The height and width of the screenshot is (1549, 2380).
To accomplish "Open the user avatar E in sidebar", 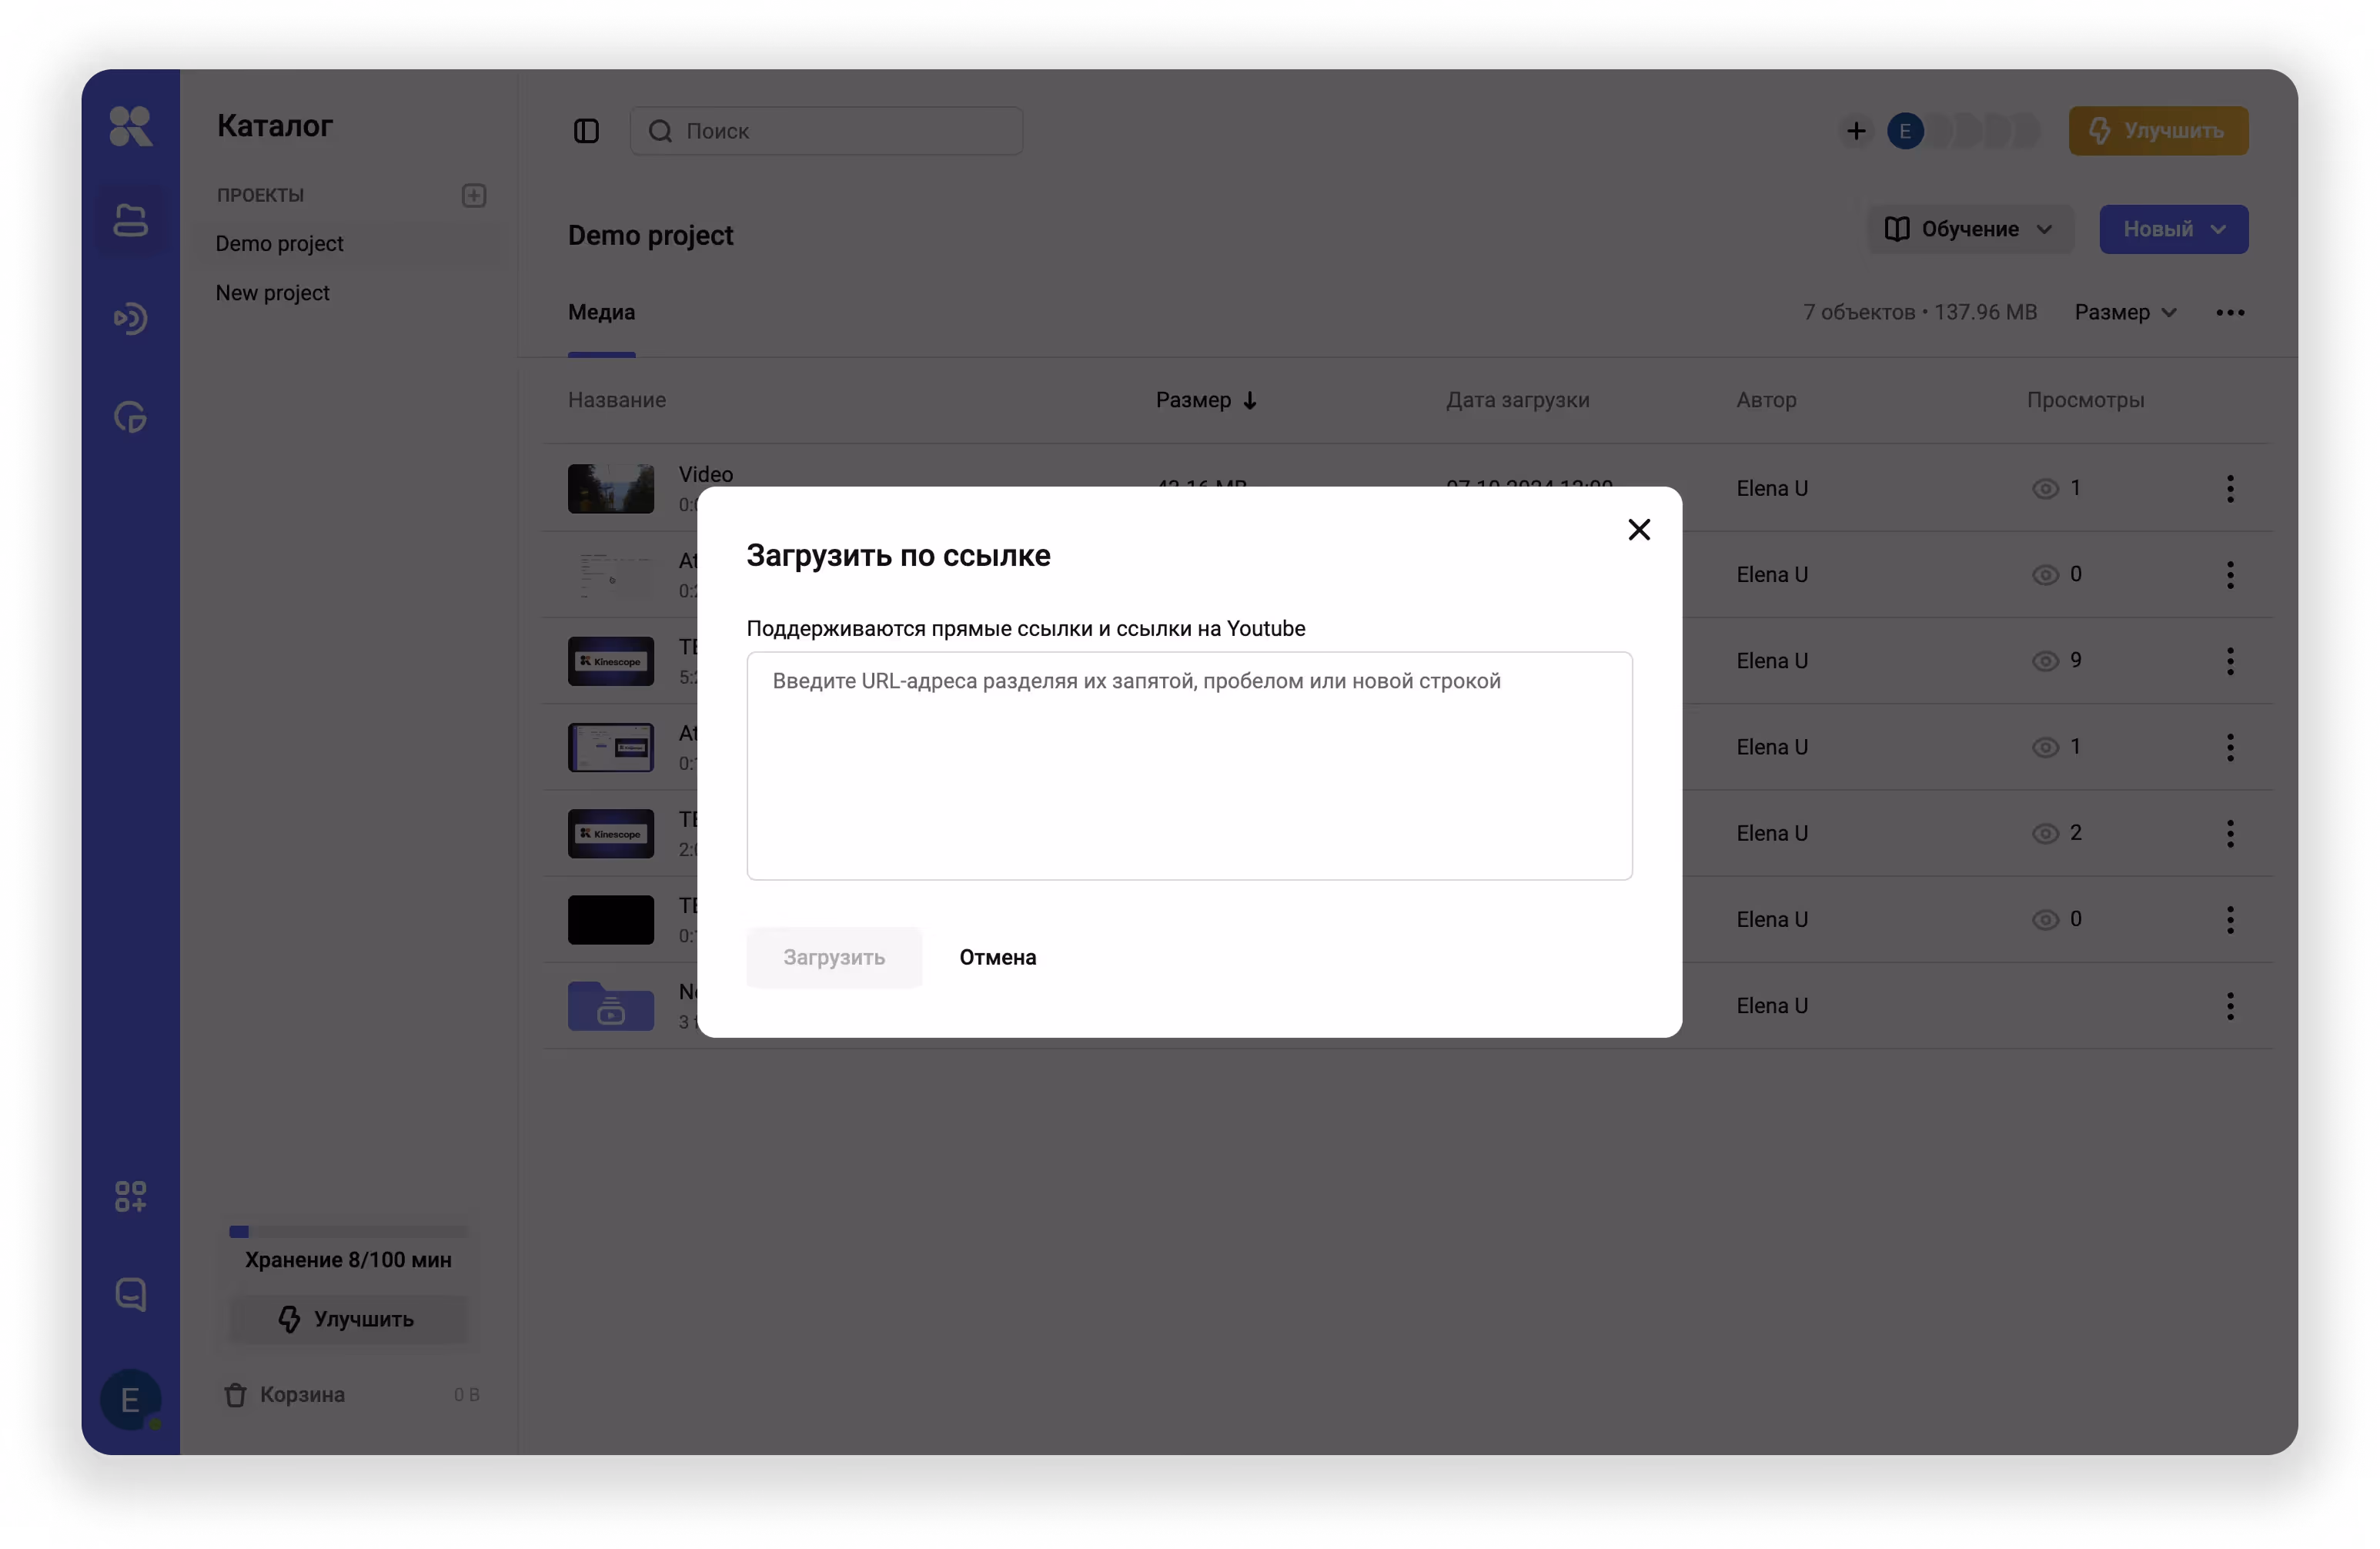I will click(x=130, y=1399).
